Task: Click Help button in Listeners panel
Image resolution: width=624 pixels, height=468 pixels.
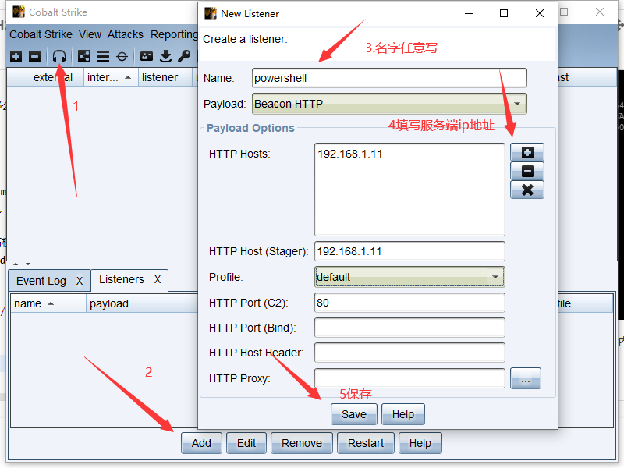Action: coord(420,443)
